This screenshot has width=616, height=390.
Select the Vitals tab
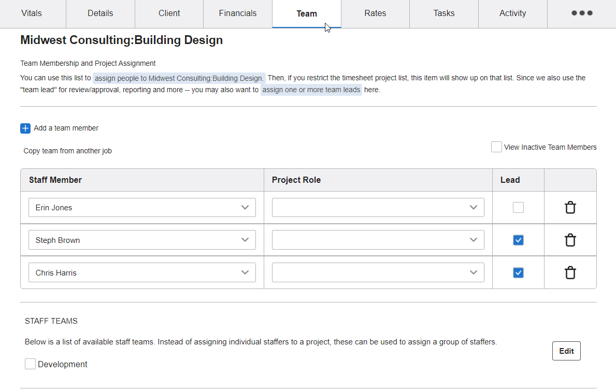point(32,13)
